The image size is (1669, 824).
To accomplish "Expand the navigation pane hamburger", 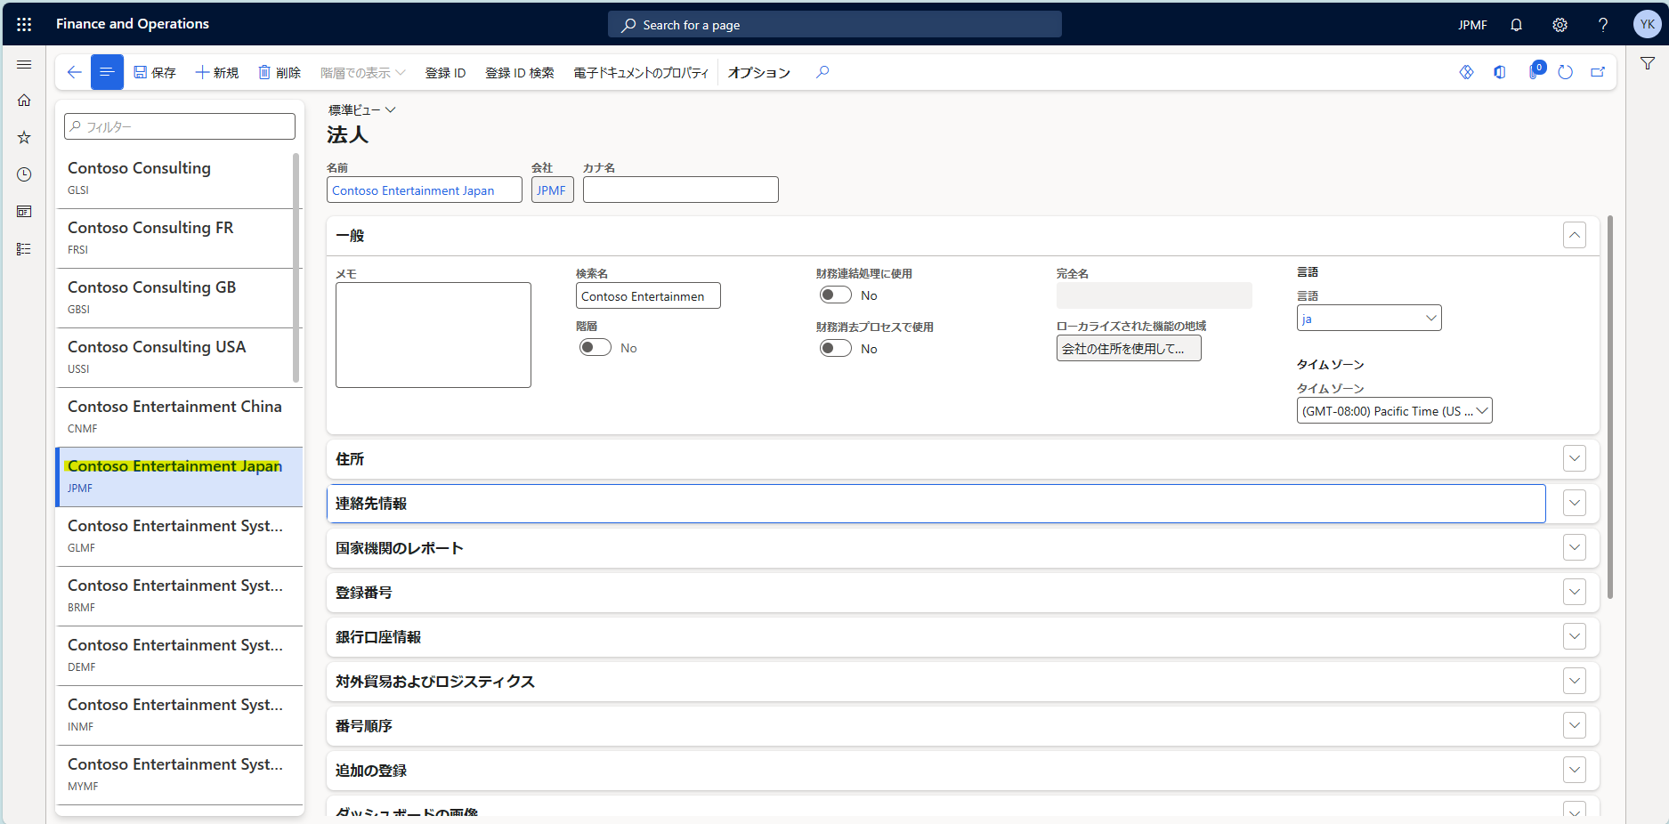I will click(x=24, y=64).
